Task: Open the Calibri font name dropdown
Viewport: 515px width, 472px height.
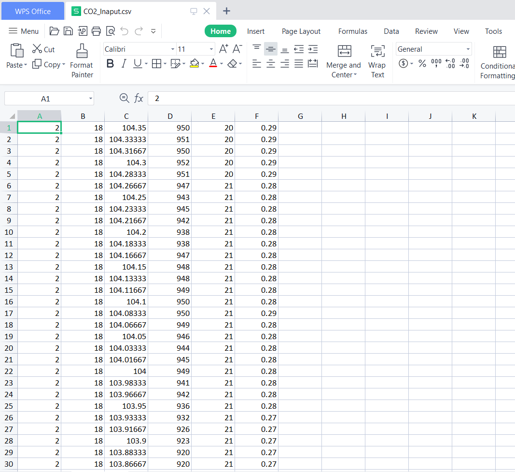Action: point(173,49)
